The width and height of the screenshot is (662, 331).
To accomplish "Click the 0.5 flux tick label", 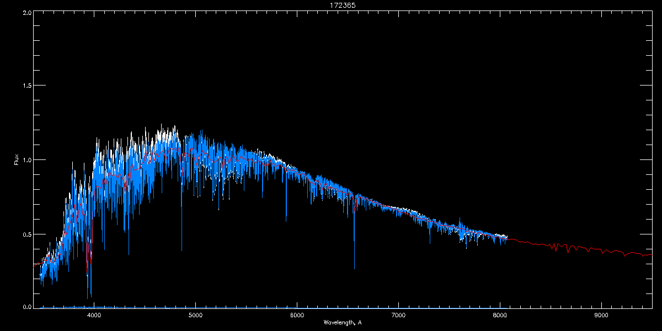I will (x=26, y=234).
